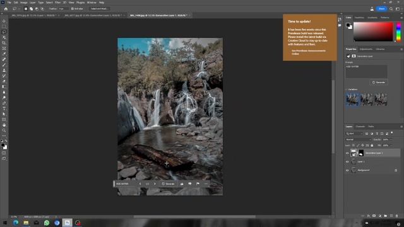
Task: Switch to the Adjustments tab
Action: click(366, 49)
